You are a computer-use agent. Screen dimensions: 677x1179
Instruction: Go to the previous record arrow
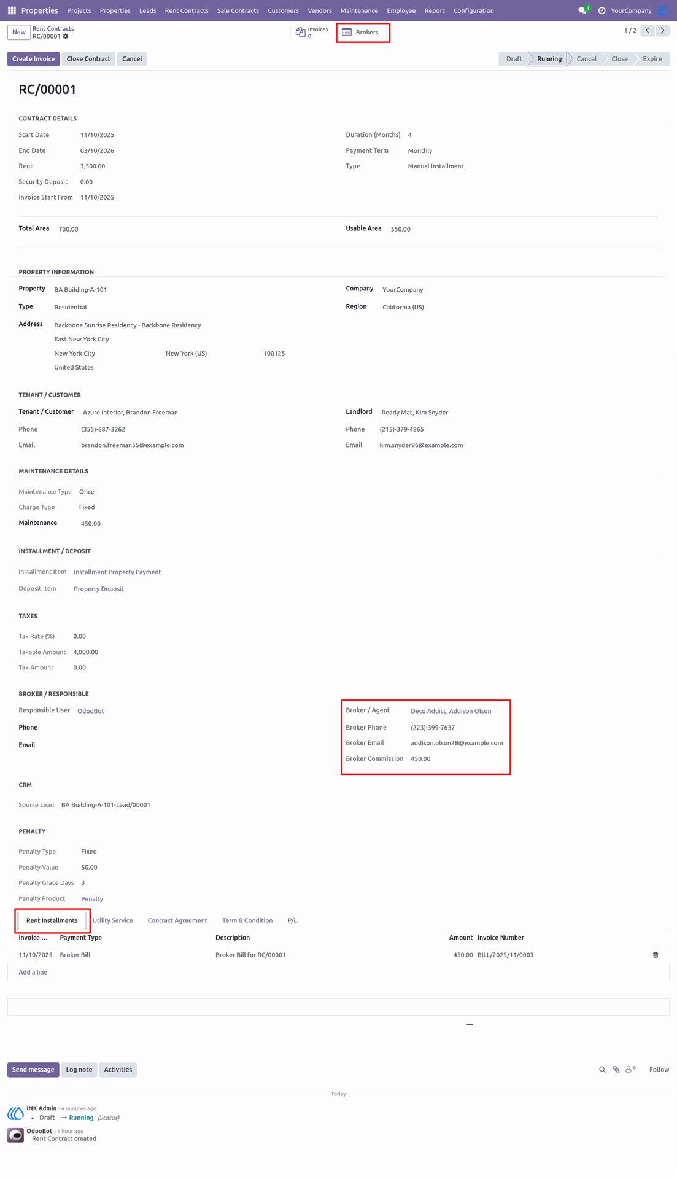648,30
